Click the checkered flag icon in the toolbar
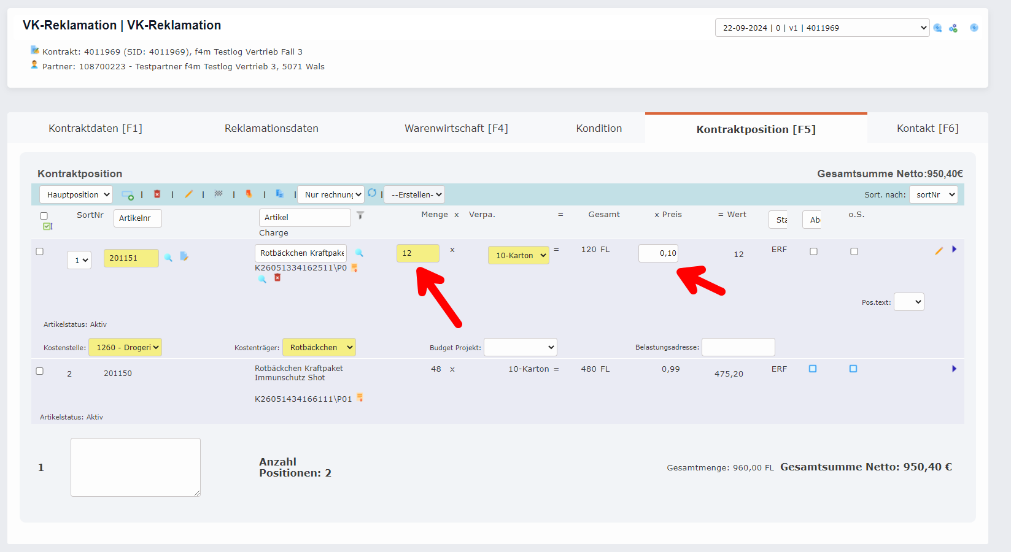Image resolution: width=1011 pixels, height=552 pixels. (219, 194)
